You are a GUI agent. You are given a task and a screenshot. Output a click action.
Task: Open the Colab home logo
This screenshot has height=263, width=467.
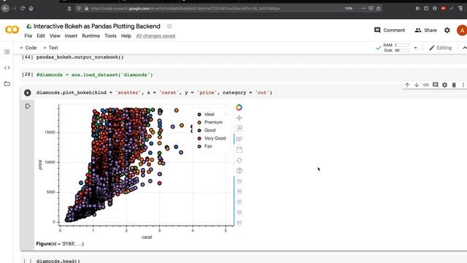12,30
